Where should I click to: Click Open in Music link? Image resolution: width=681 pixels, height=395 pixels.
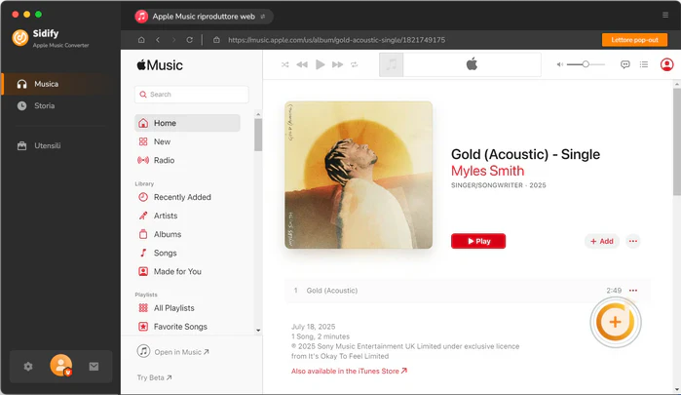point(173,351)
